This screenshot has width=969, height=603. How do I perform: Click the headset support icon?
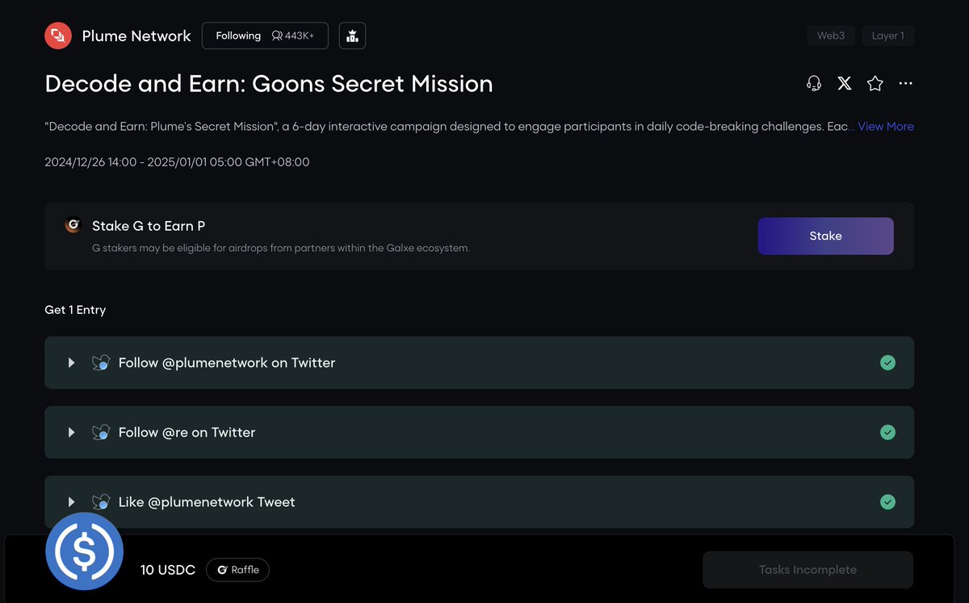814,83
